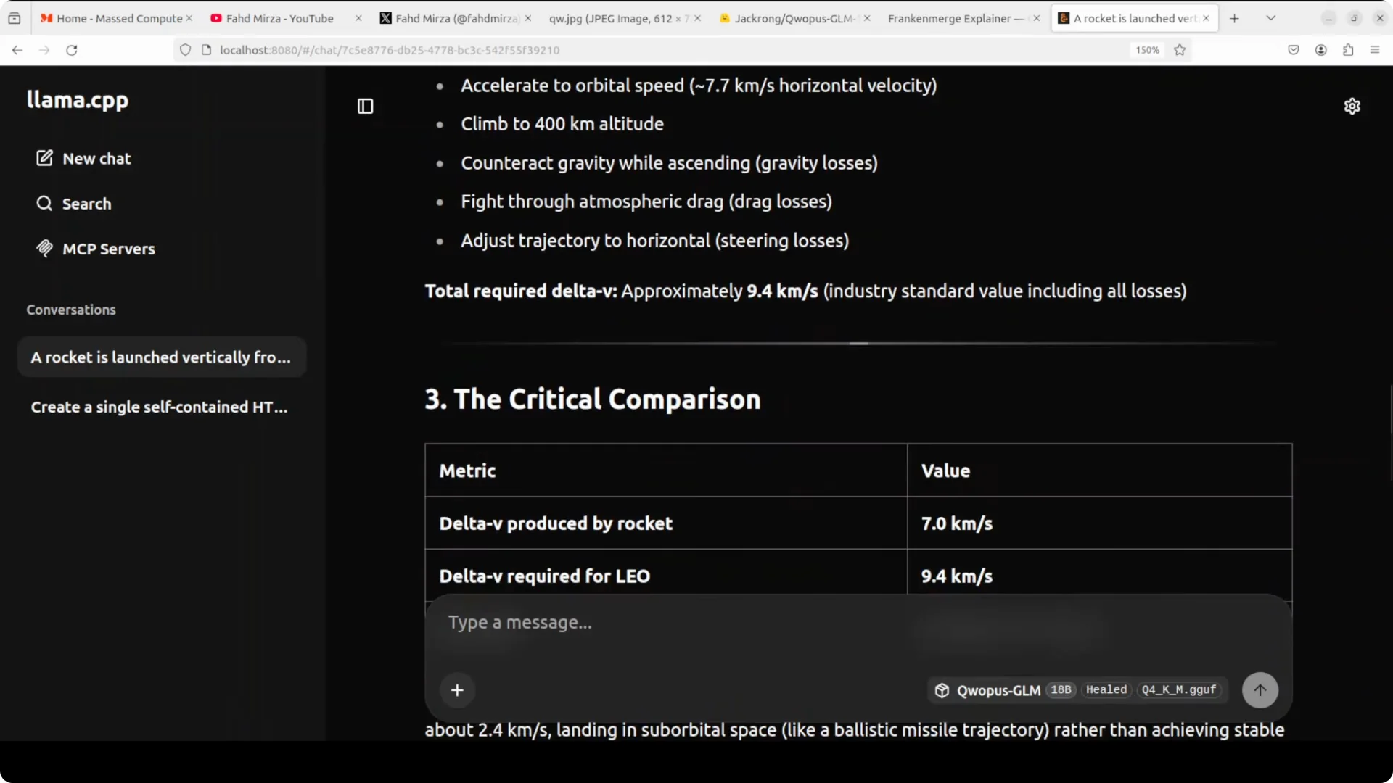1393x783 pixels.
Task: List all tabs dropdown arrow
Action: click(x=1270, y=18)
